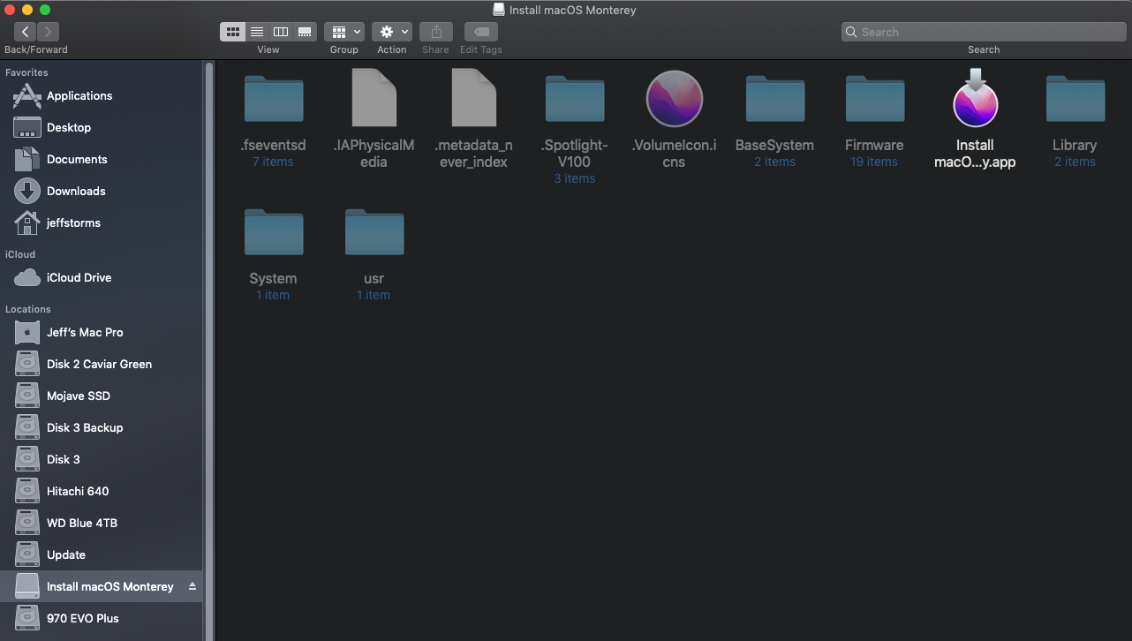The height and width of the screenshot is (641, 1132).
Task: Click the window title proxy disk icon
Action: [x=499, y=10]
